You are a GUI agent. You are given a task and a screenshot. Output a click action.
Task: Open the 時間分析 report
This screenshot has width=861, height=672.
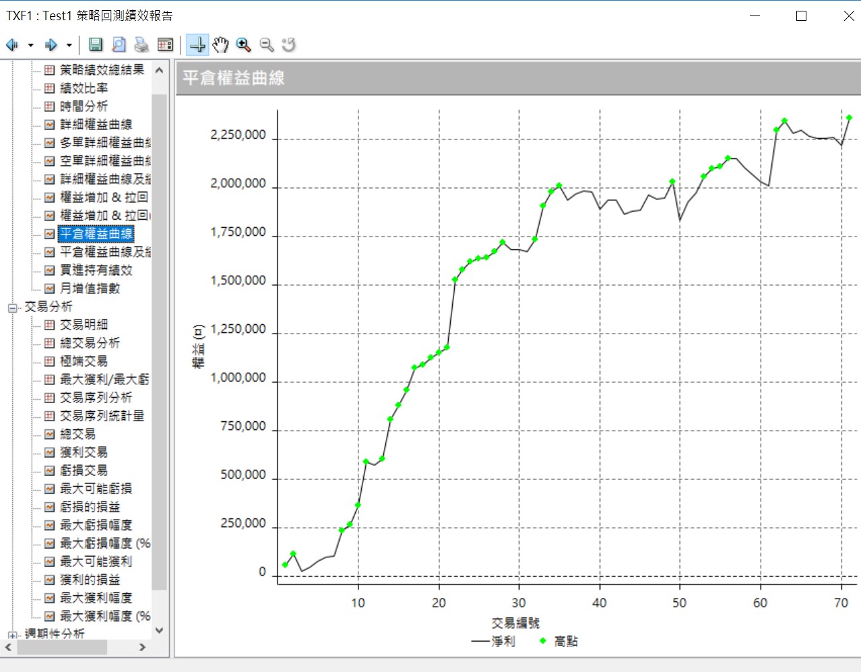coord(84,106)
